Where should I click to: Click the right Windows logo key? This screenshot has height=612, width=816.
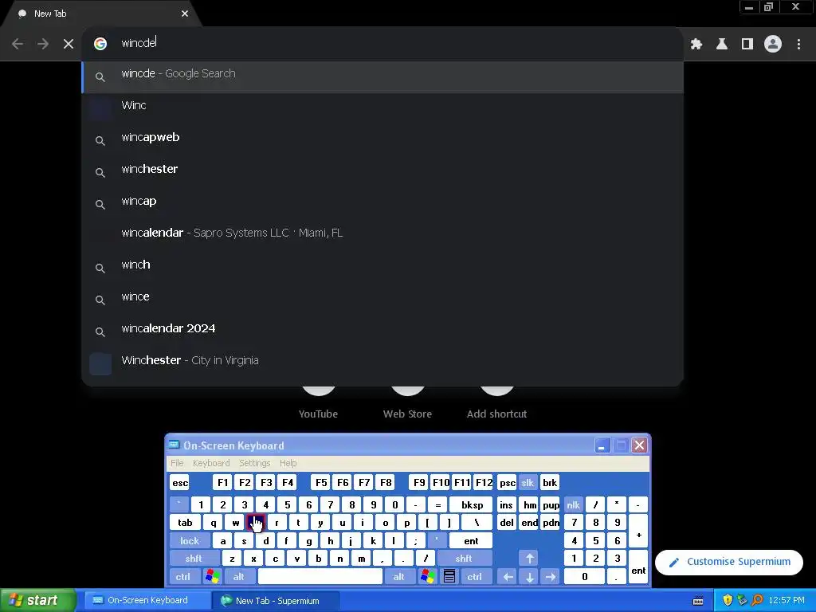pyautogui.click(x=428, y=577)
